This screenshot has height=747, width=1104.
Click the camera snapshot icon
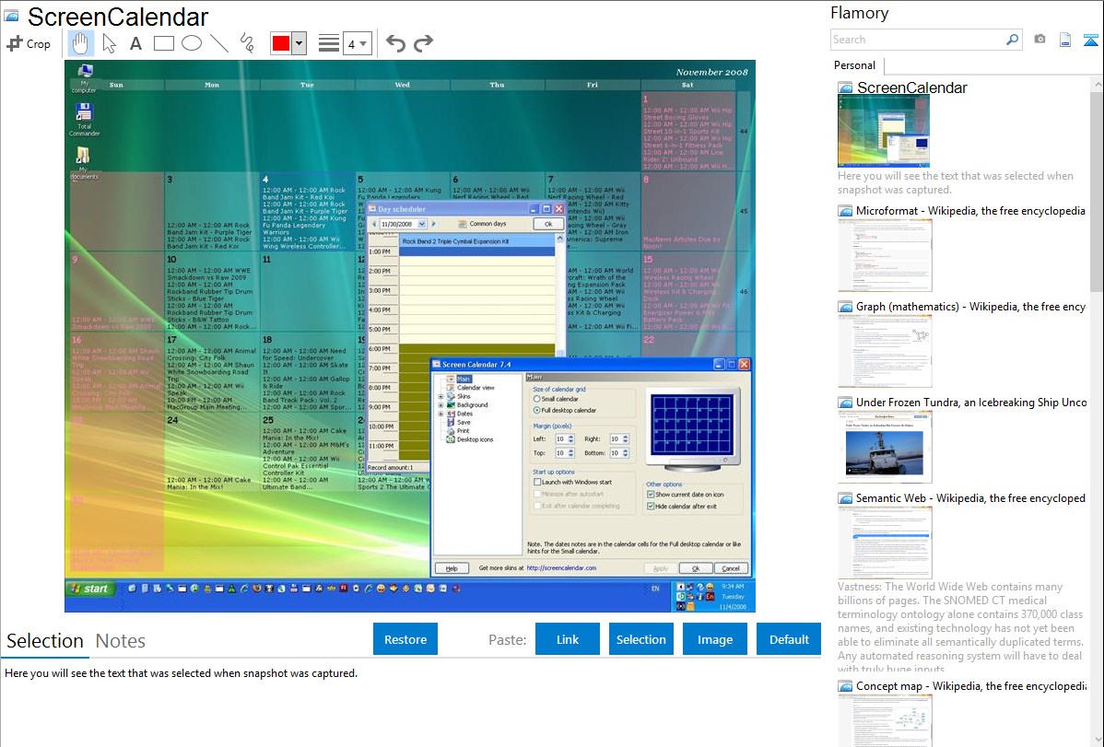1039,40
